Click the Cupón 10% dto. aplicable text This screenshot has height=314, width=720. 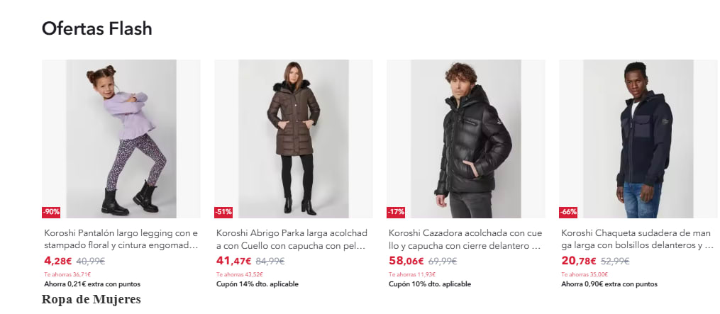pyautogui.click(x=430, y=284)
